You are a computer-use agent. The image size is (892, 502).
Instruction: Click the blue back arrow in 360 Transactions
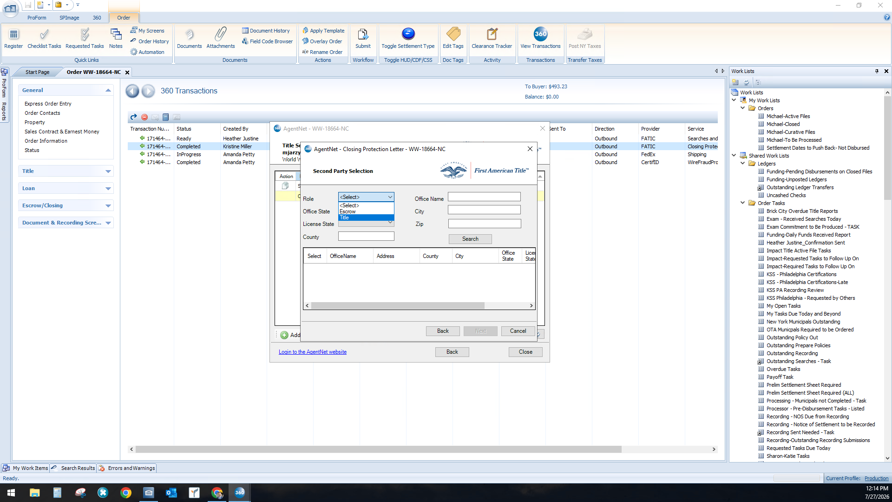tap(132, 91)
